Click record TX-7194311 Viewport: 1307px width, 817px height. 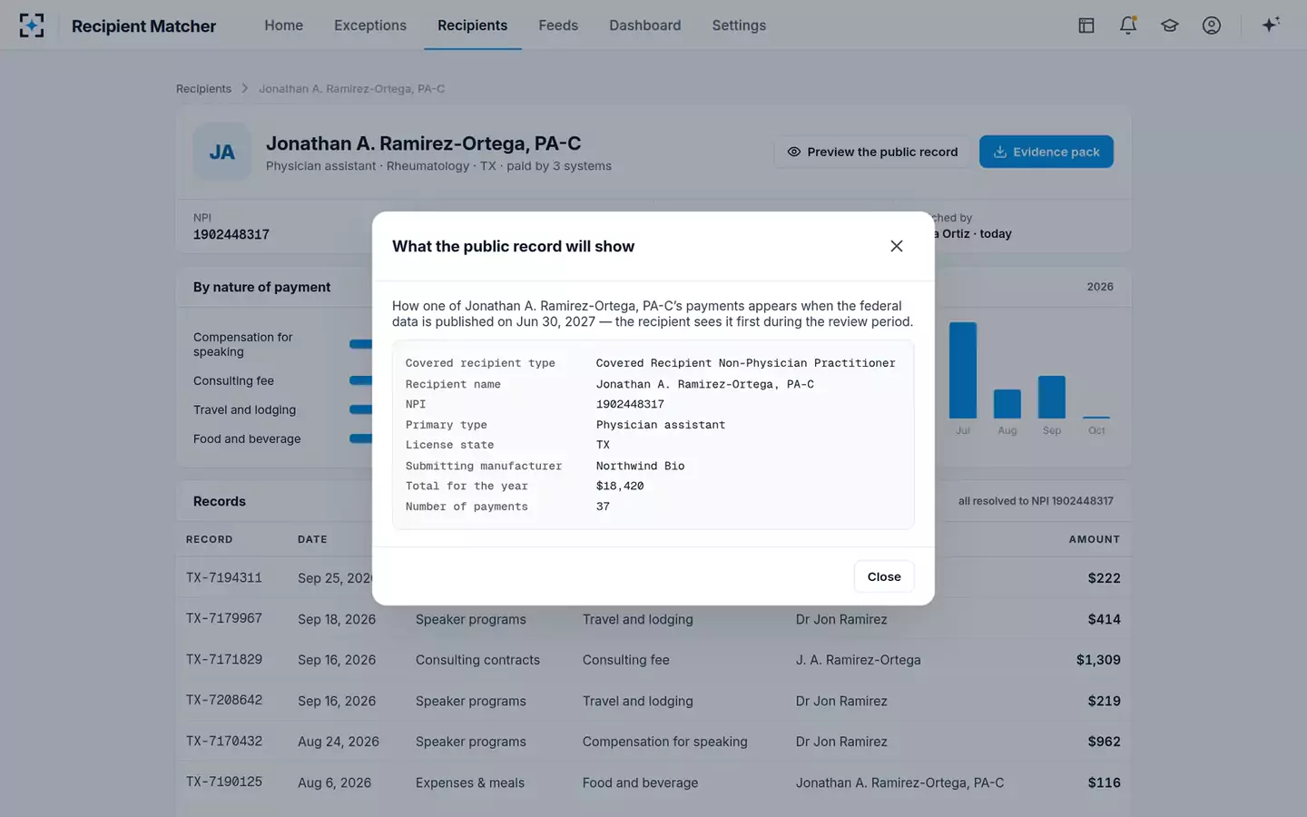pyautogui.click(x=224, y=577)
